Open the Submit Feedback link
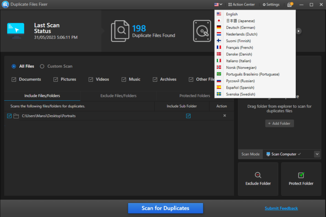 pos(281,208)
